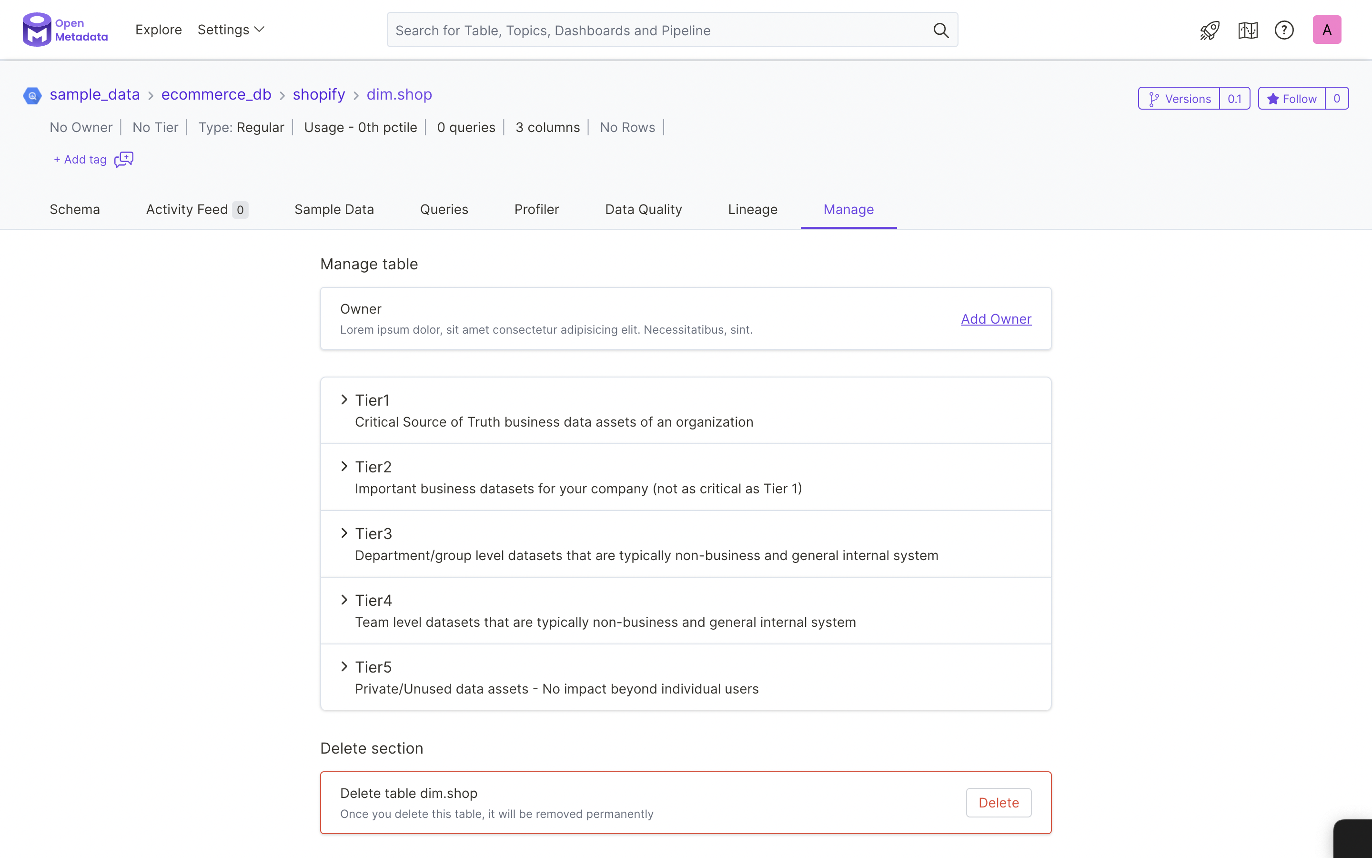1372x858 pixels.
Task: Click the dim.shop breadcrumb
Action: point(399,94)
